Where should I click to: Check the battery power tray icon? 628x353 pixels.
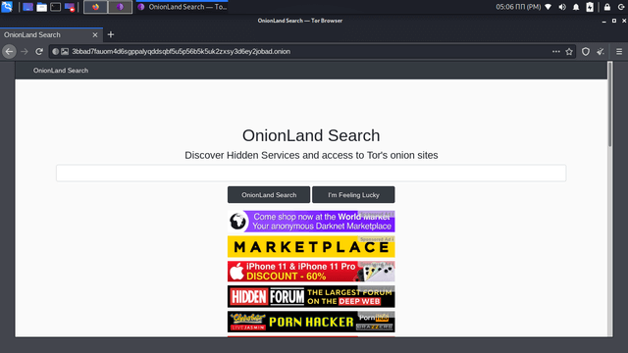click(x=590, y=7)
